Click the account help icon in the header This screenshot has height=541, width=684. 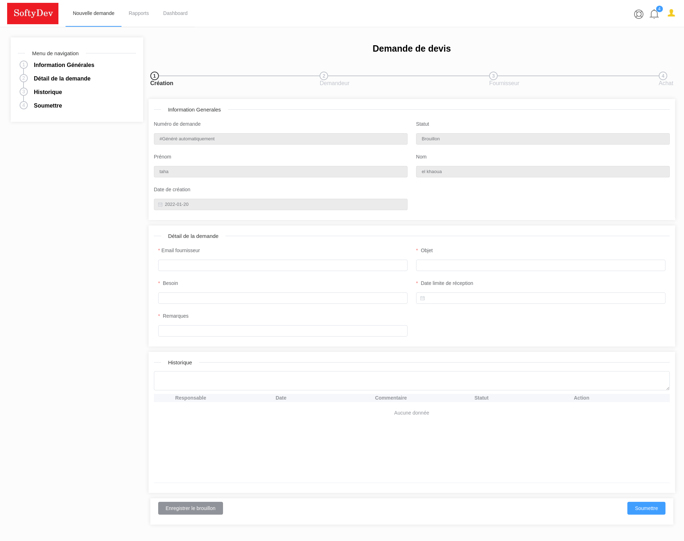coord(638,14)
